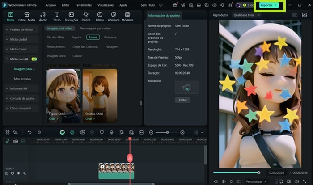This screenshot has height=185, width=313.
Task: Open the Filtros panel
Action: 100,17
